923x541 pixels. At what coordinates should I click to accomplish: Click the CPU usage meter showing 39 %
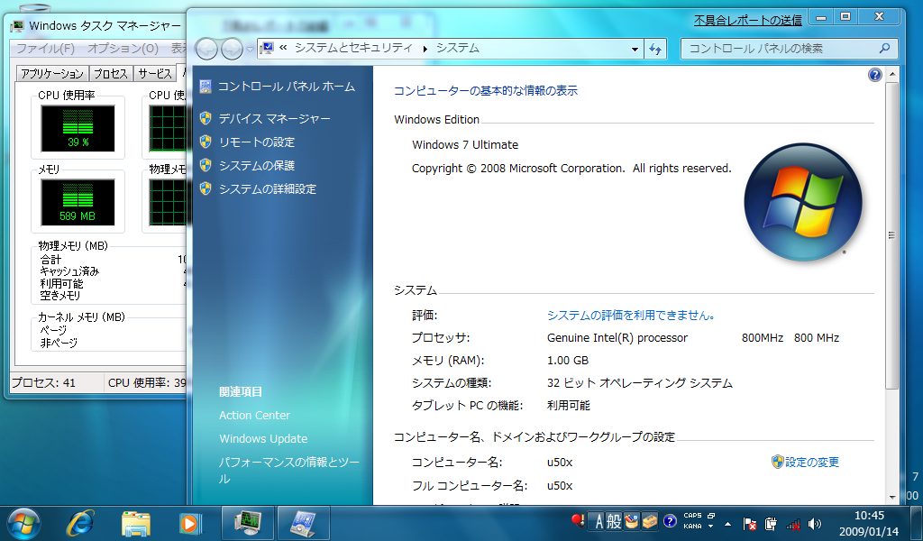pos(78,128)
